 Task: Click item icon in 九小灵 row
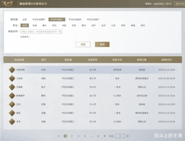click(12, 104)
